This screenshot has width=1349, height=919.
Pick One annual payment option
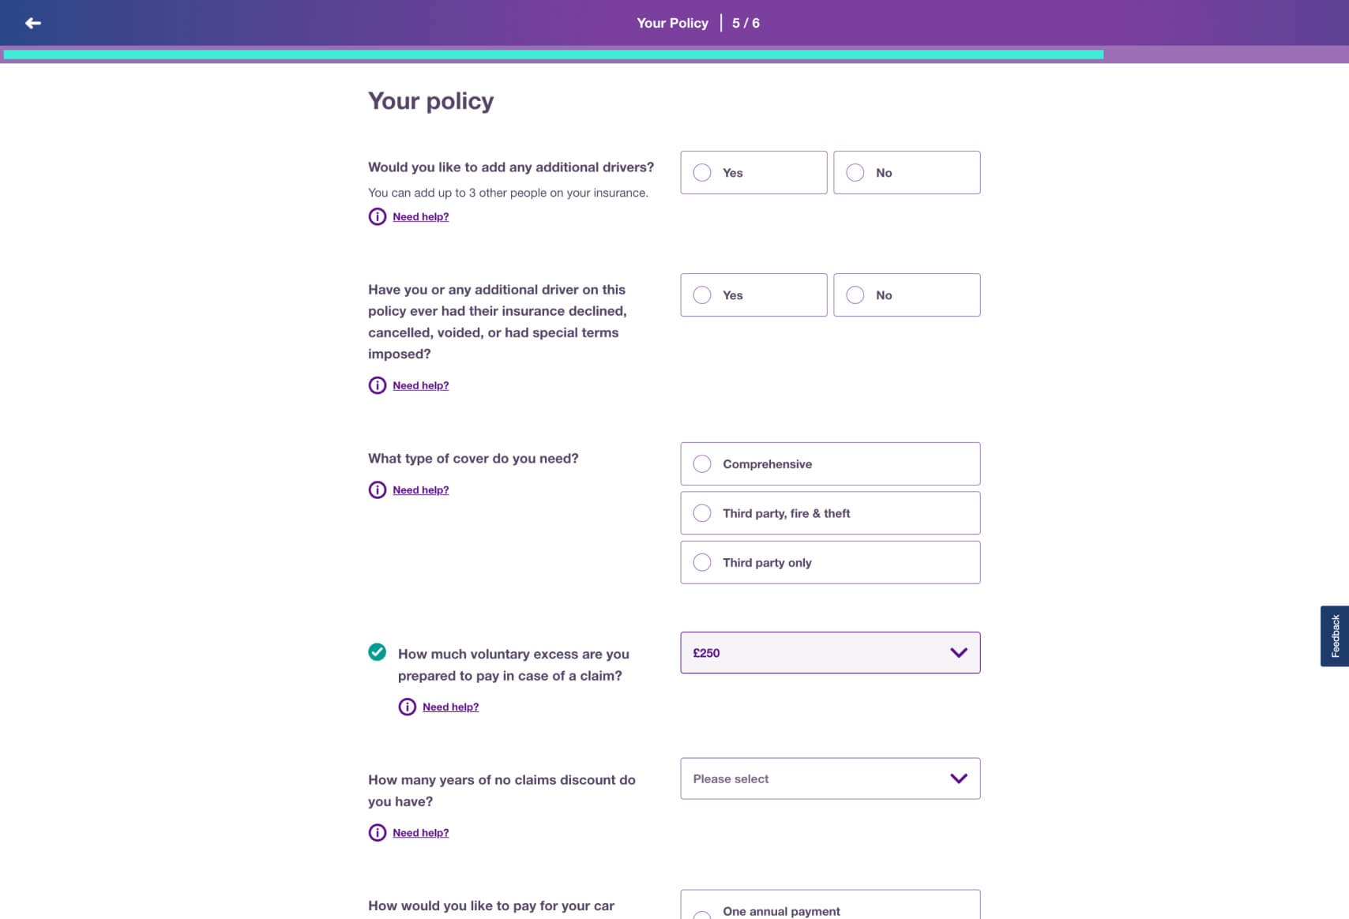[830, 910]
